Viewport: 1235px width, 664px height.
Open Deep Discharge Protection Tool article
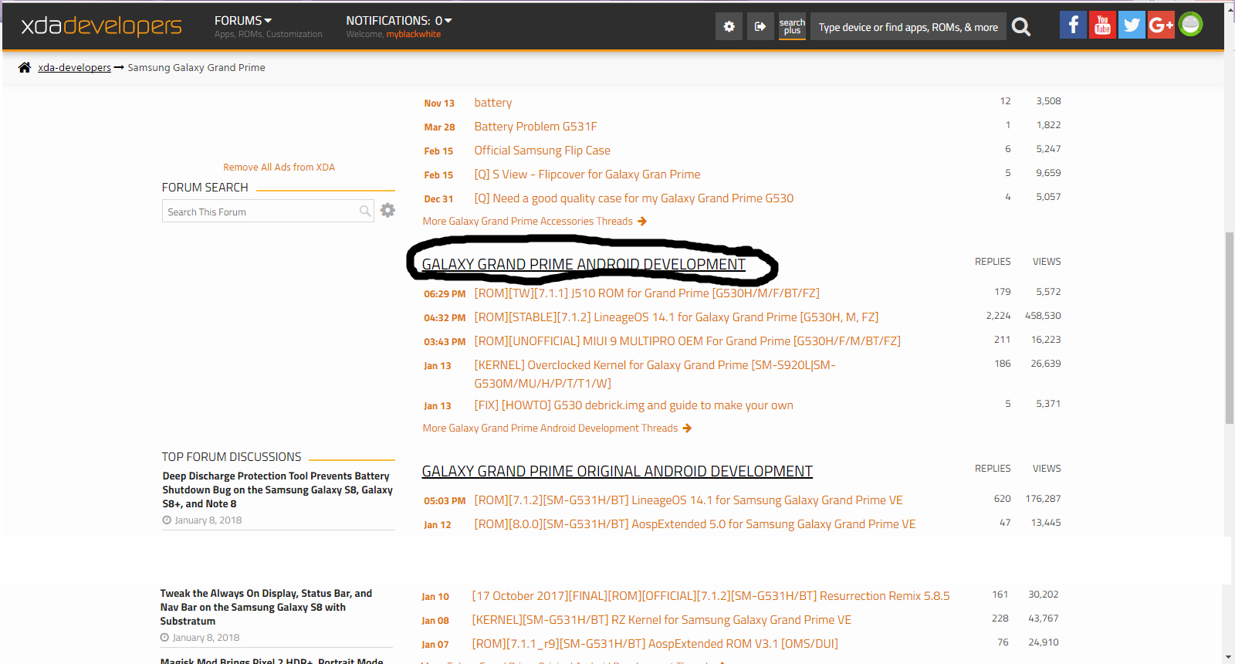point(278,490)
